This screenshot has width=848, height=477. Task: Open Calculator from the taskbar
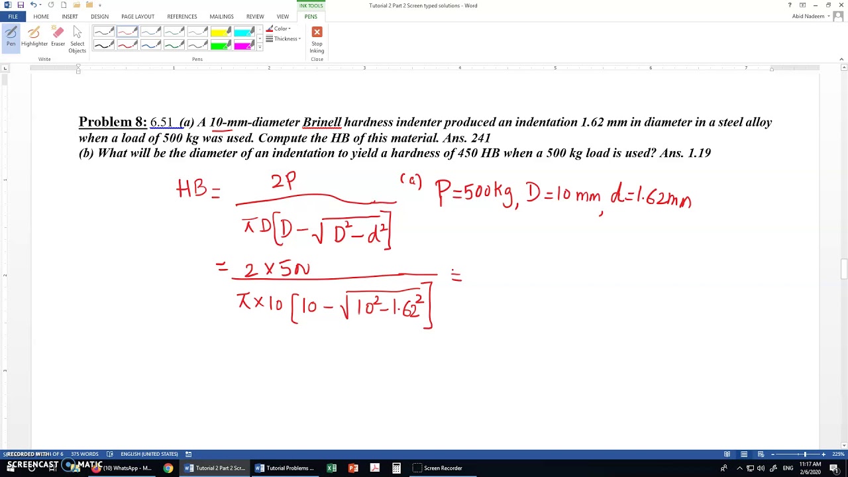pyautogui.click(x=396, y=468)
